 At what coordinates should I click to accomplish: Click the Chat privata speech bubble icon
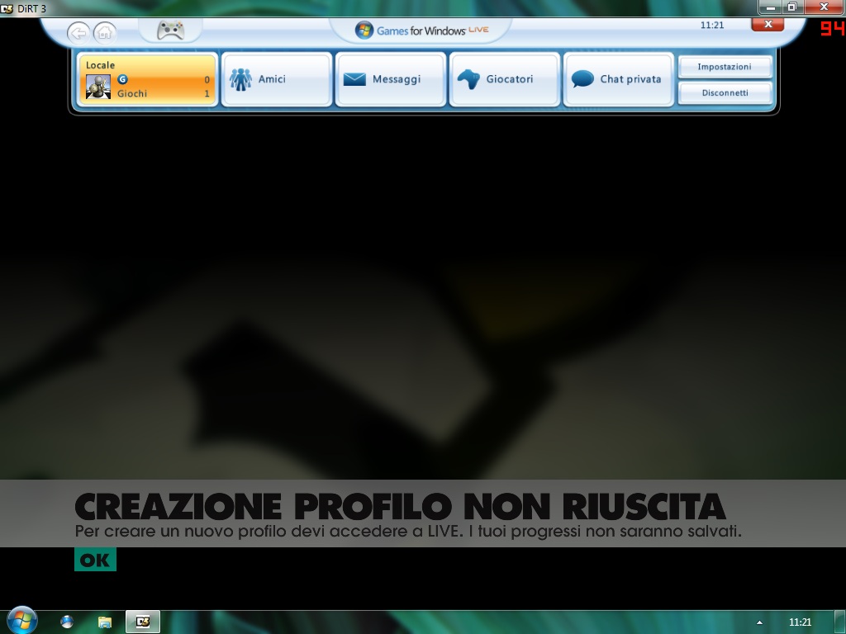tap(582, 79)
